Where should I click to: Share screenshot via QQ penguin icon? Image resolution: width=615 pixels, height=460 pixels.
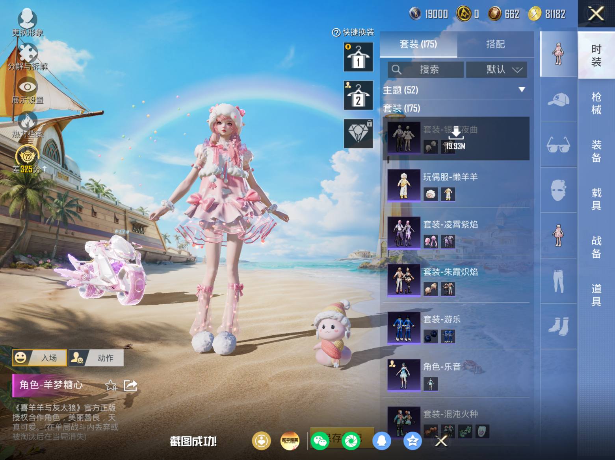(x=381, y=441)
